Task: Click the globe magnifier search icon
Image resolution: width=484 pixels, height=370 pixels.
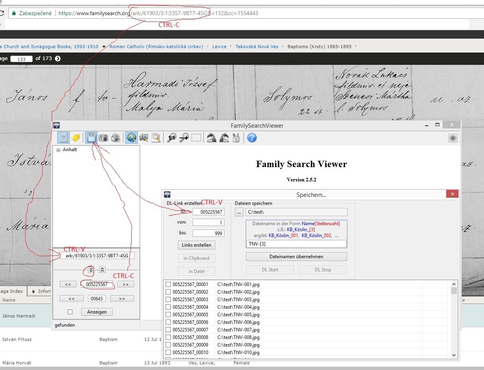Action: [131, 138]
